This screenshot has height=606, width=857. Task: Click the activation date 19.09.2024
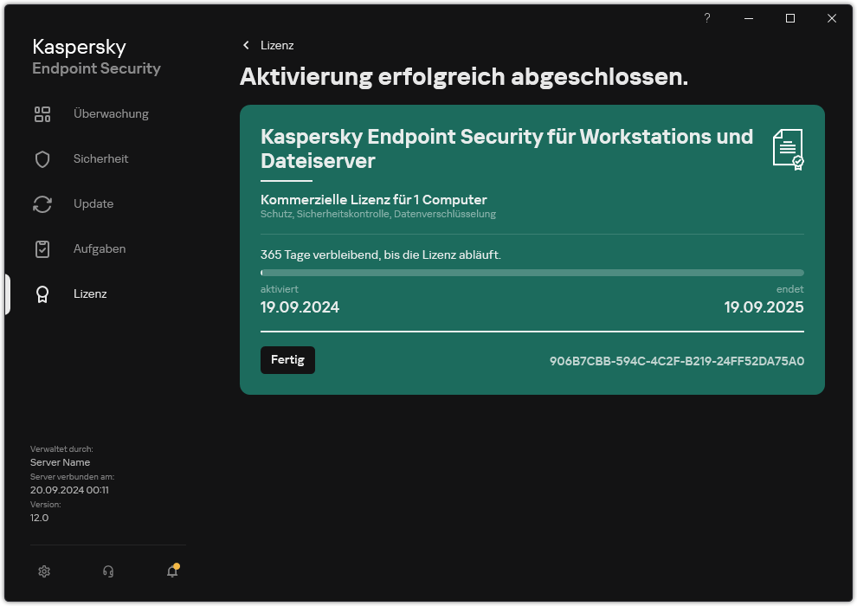[x=300, y=307]
